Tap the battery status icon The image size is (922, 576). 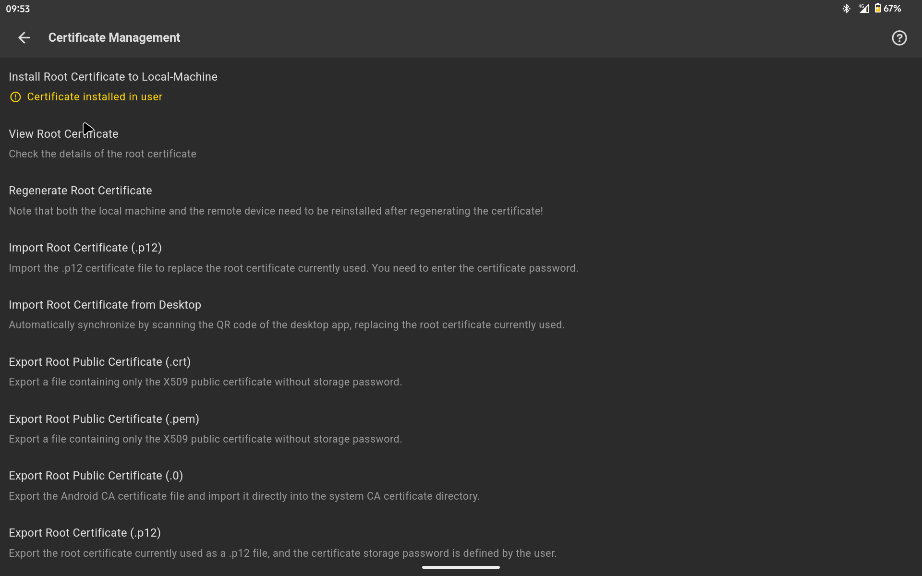point(877,8)
